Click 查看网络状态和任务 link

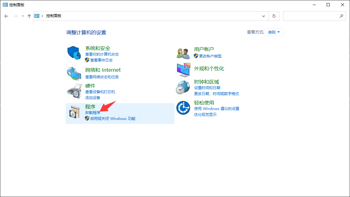[x=102, y=77]
